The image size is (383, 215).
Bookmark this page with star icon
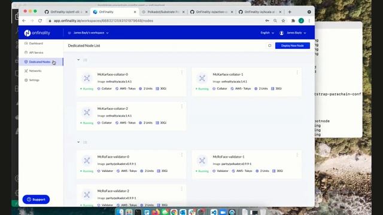click(283, 21)
